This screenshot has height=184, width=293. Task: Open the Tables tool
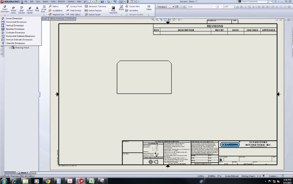[x=149, y=8]
